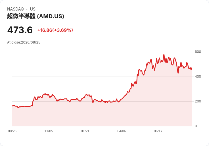Click the 473.6 current price

click(20, 30)
